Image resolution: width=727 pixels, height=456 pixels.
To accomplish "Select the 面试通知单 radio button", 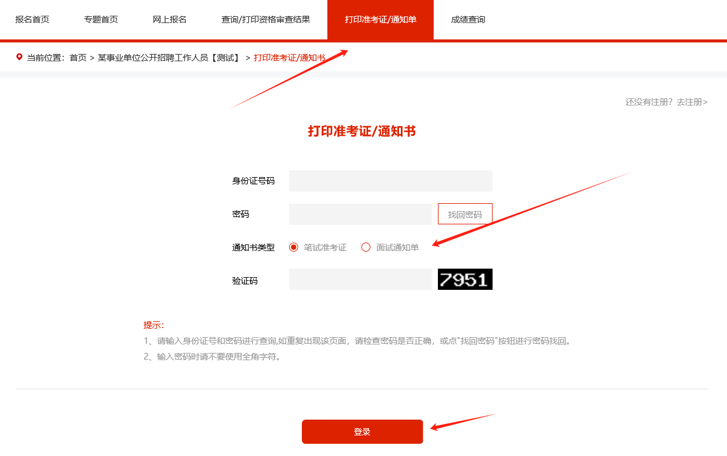I will click(366, 247).
